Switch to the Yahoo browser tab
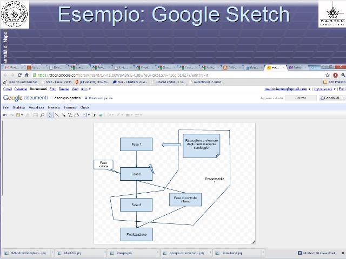The width and height of the screenshot is (346, 259). click(x=297, y=67)
